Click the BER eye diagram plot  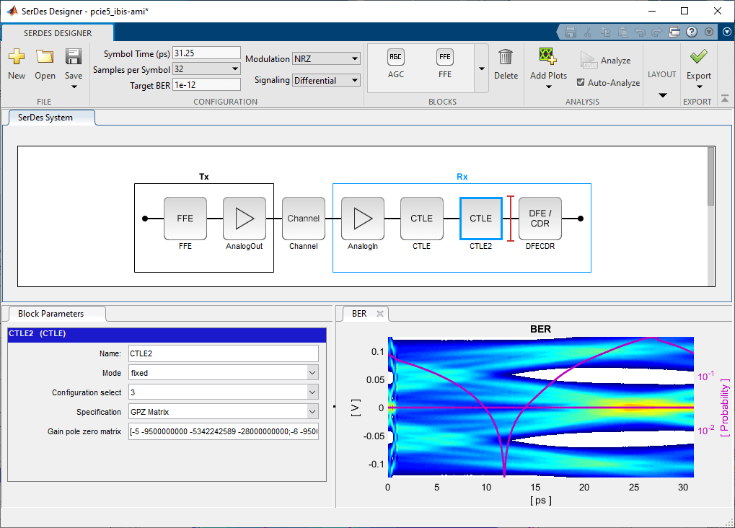click(541, 407)
